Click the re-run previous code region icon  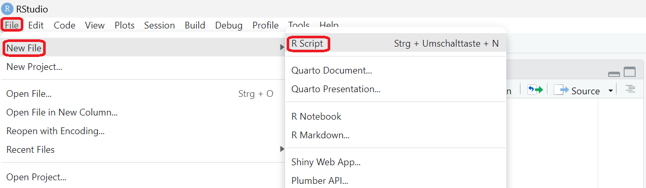[x=535, y=90]
